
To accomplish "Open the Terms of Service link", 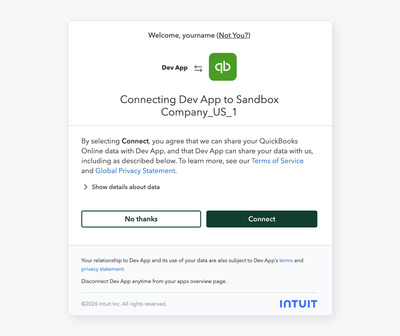I will [277, 161].
